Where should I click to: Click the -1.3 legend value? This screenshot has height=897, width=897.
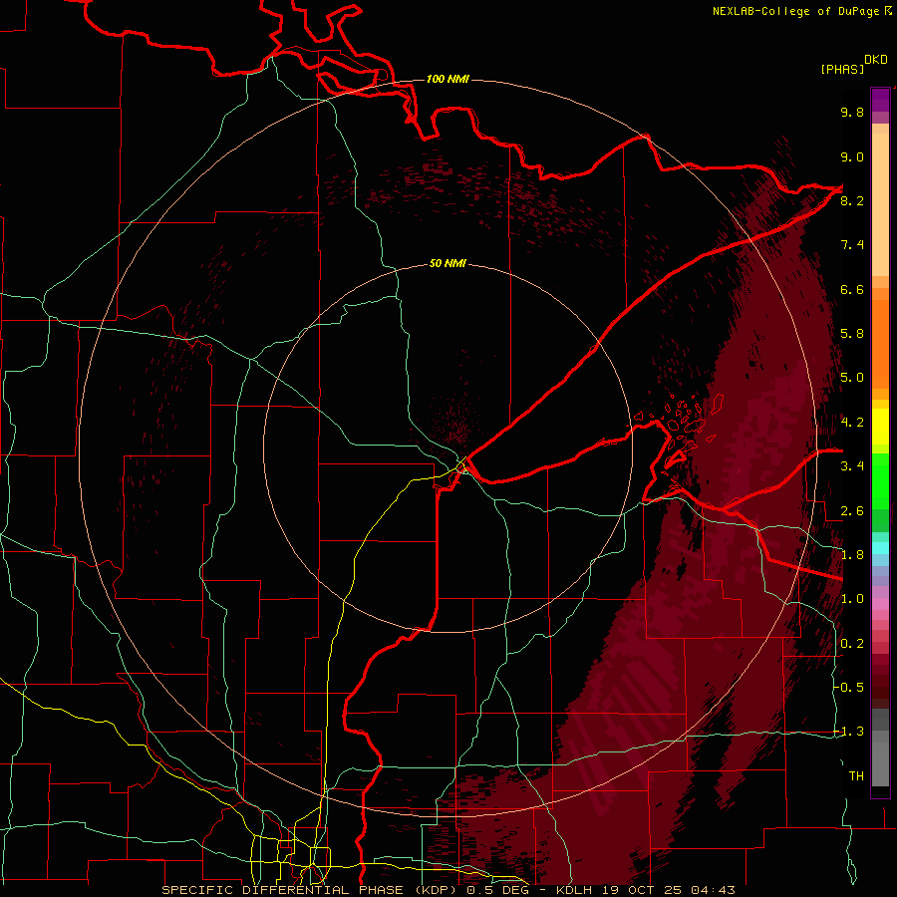click(849, 732)
